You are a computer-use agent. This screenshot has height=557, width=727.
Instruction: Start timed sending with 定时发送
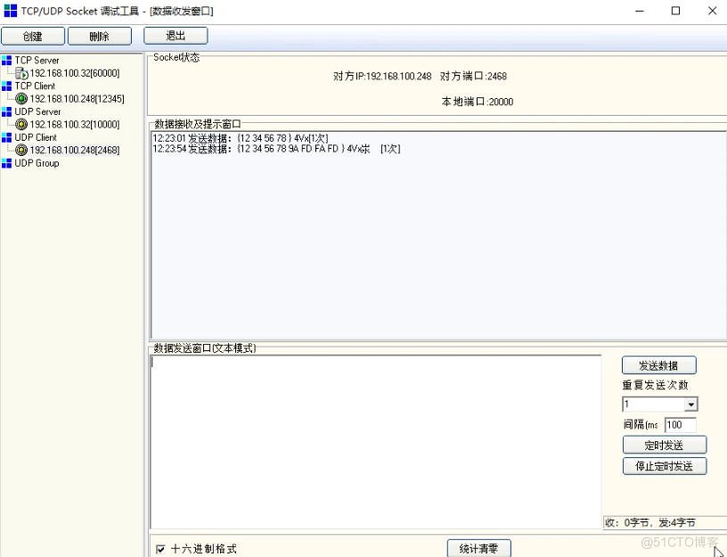click(x=664, y=444)
